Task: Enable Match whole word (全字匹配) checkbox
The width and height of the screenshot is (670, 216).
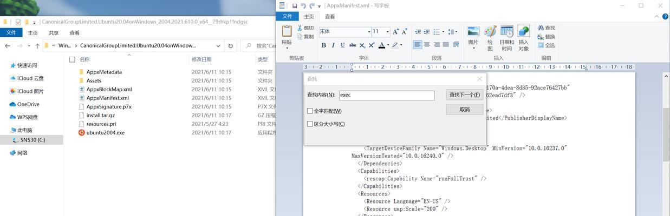Action: 310,111
